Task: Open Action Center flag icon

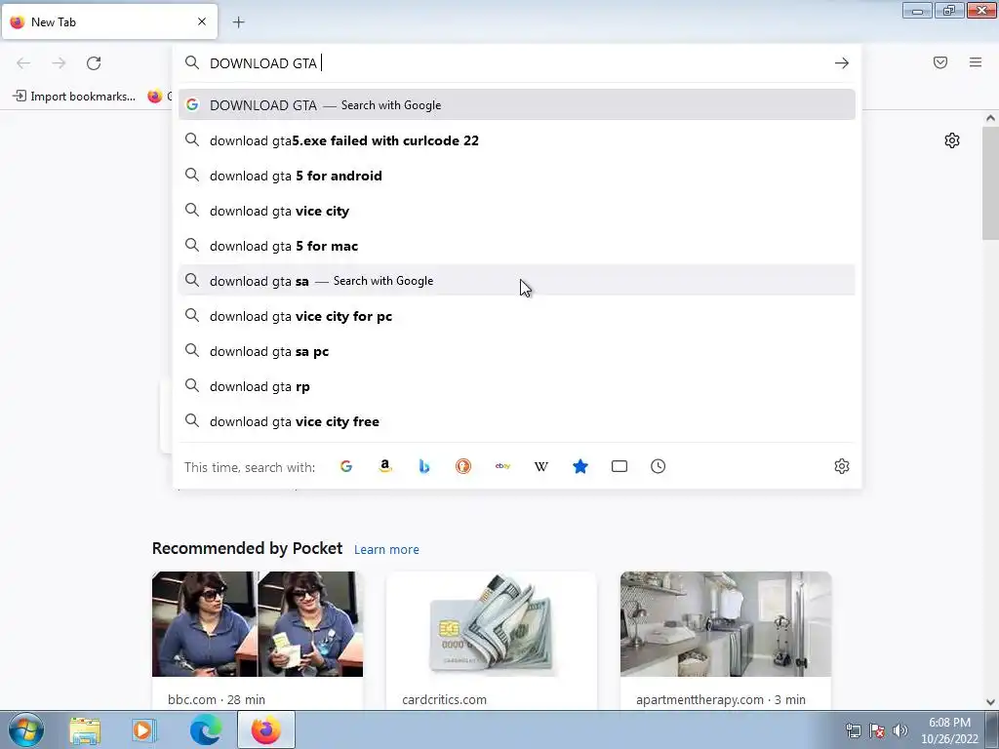Action: (x=877, y=730)
